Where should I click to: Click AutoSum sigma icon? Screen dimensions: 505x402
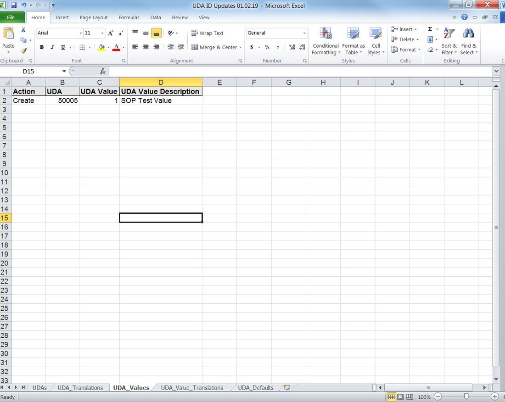430,29
